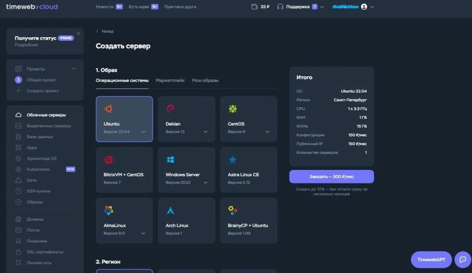Switch to the Операционные системы tab
This screenshot has height=273, width=472.
click(122, 80)
